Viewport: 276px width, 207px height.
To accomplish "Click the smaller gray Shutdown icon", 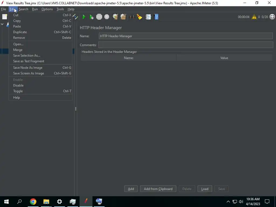I will [107, 17].
